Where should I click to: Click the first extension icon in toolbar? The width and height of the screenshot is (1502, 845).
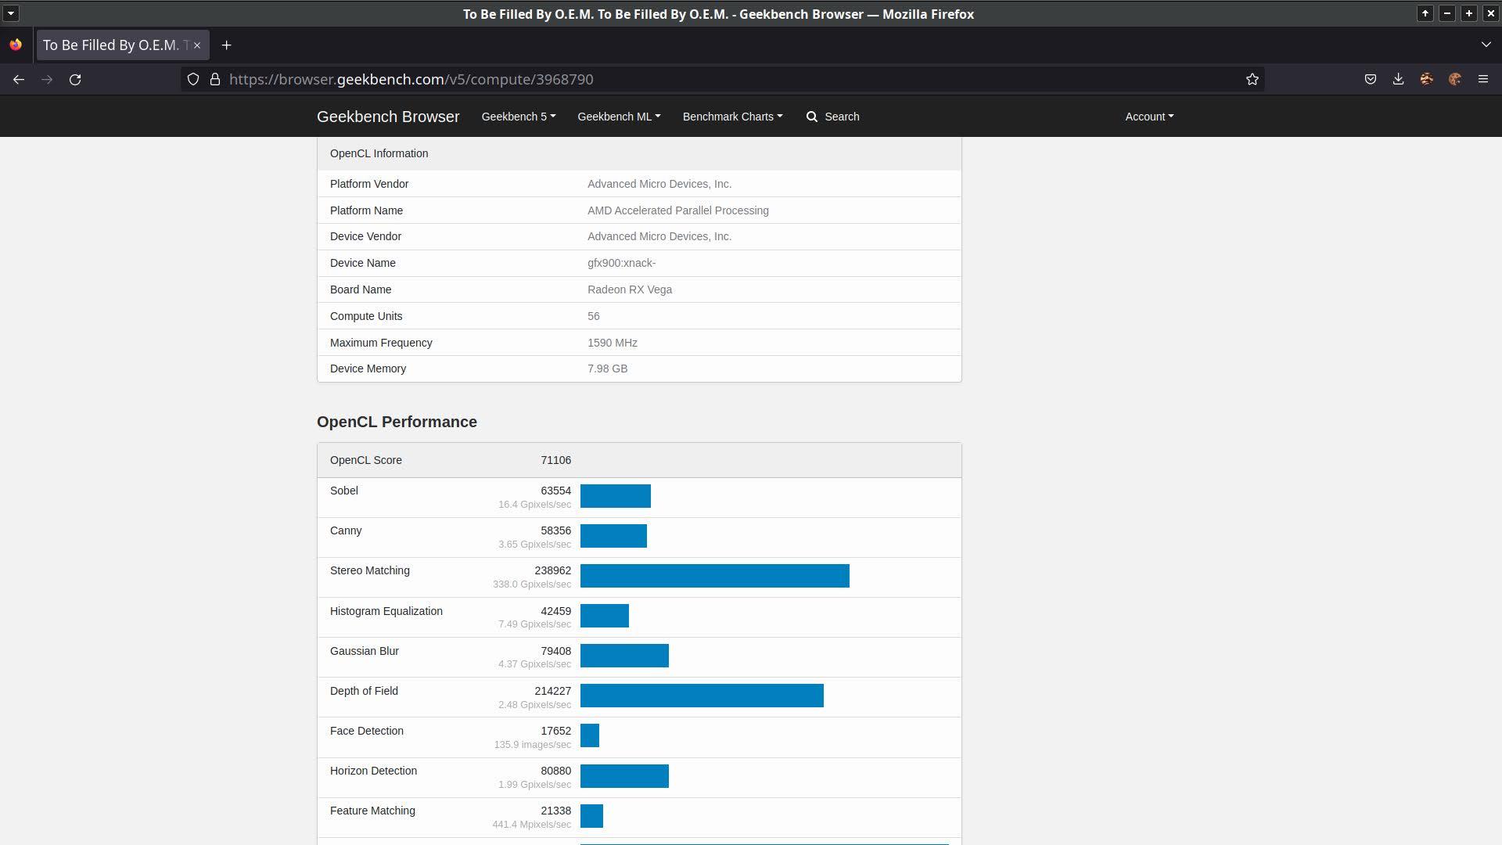[1427, 79]
